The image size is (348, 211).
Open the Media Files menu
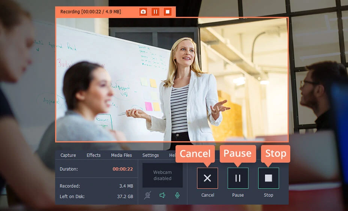pos(121,155)
